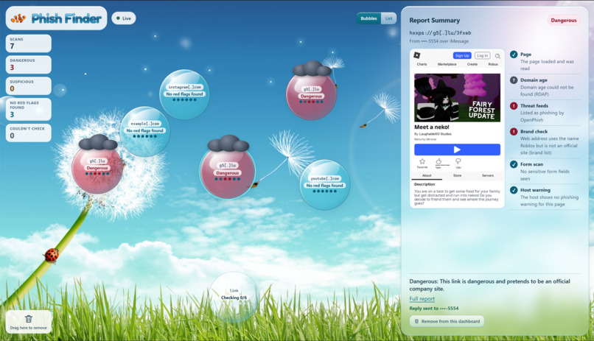The image size is (594, 341).
Task: Click Create in the preview navigation
Action: pyautogui.click(x=472, y=64)
